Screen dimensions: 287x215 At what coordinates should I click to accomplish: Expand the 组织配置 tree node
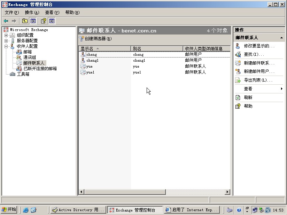pyautogui.click(x=6, y=35)
